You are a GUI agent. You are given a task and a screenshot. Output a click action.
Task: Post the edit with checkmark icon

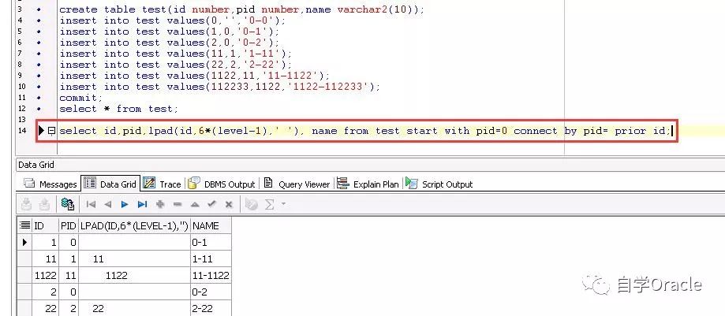click(211, 204)
